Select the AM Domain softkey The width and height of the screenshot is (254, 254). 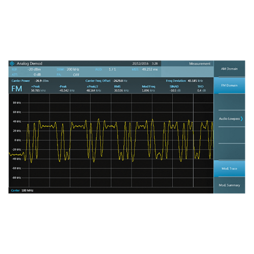click(x=229, y=69)
